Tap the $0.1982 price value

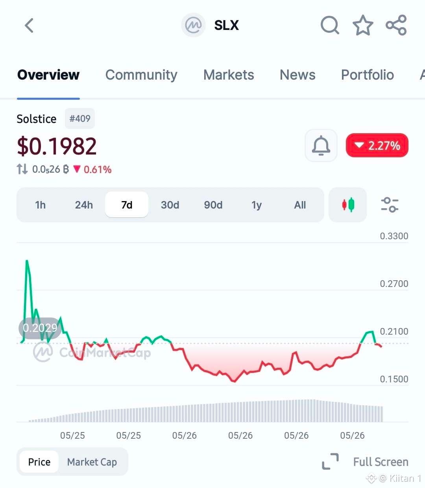[57, 146]
